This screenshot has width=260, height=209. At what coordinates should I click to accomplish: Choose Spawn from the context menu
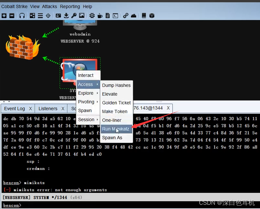point(88,111)
